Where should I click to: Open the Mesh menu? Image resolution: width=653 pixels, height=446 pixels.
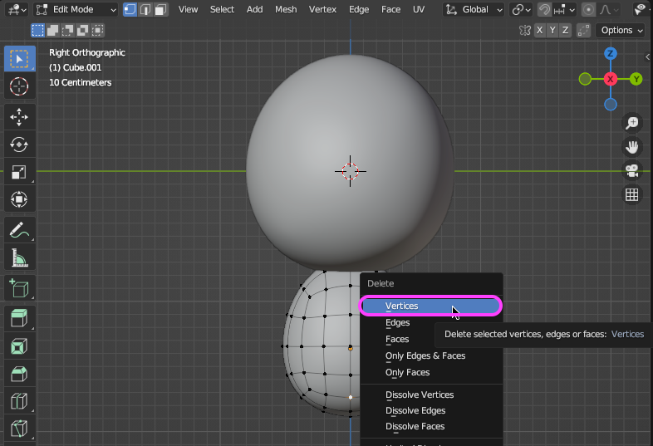[286, 9]
